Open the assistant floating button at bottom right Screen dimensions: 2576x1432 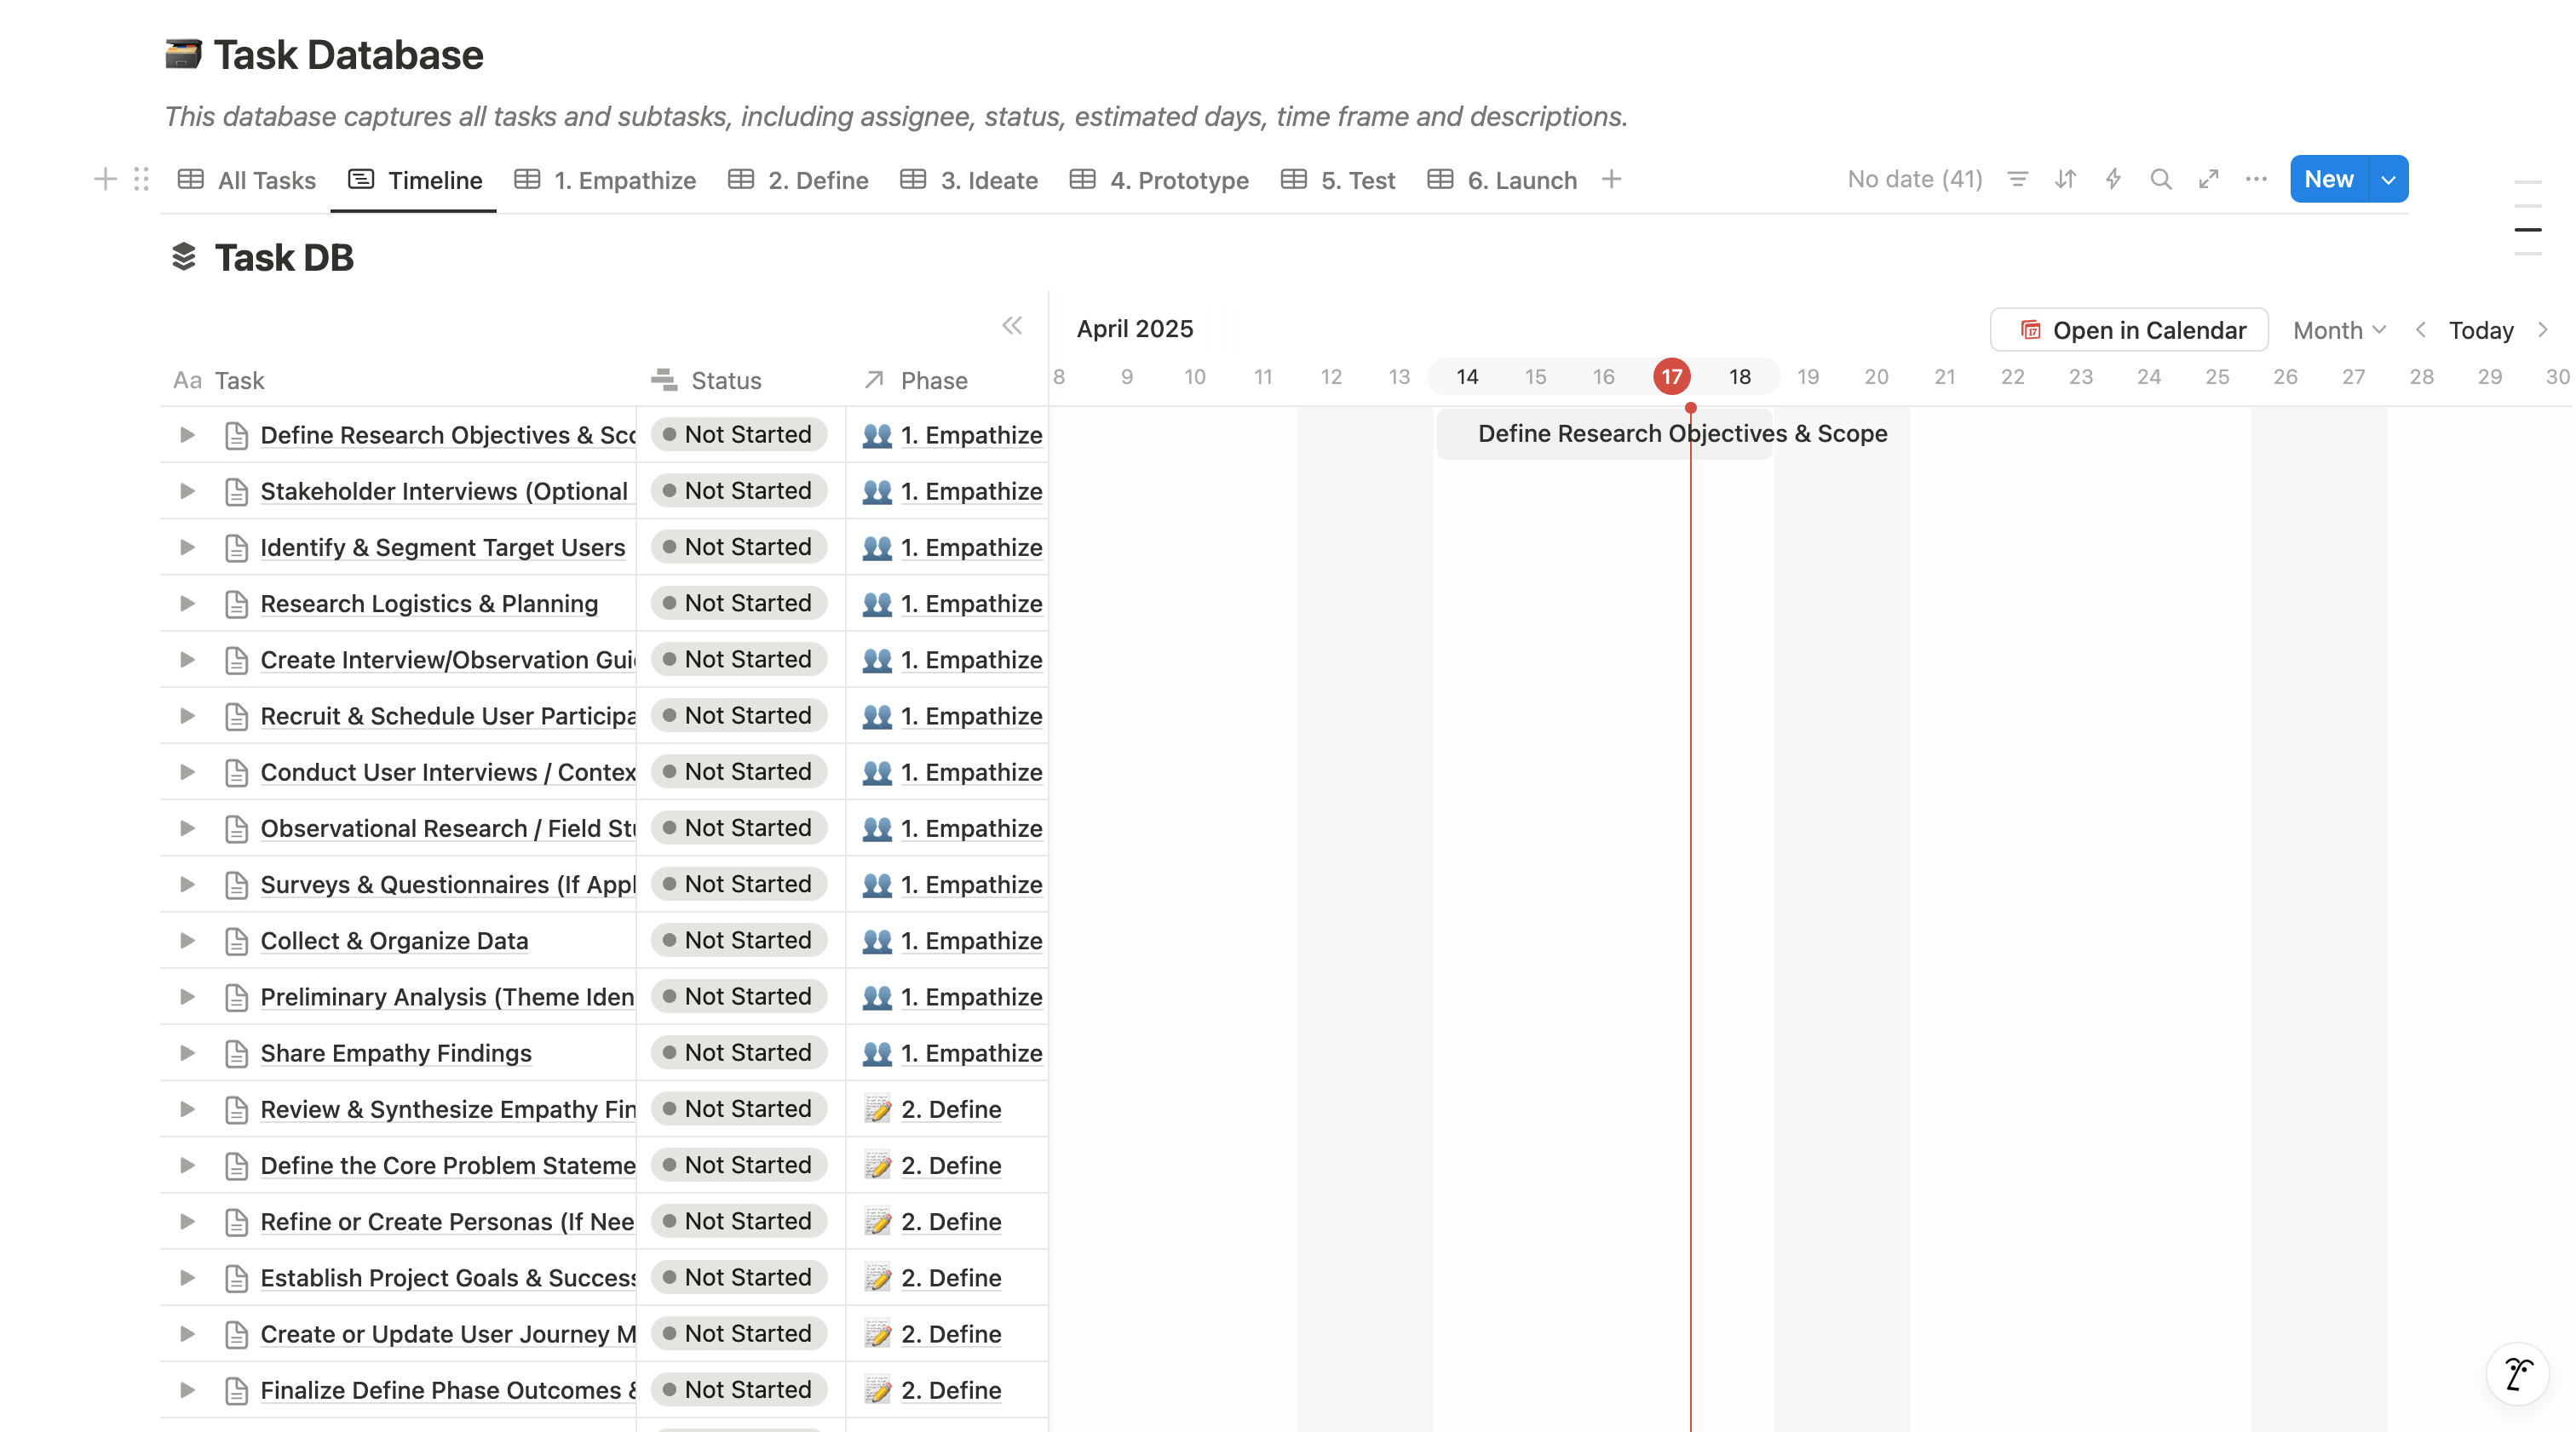coord(2518,1374)
